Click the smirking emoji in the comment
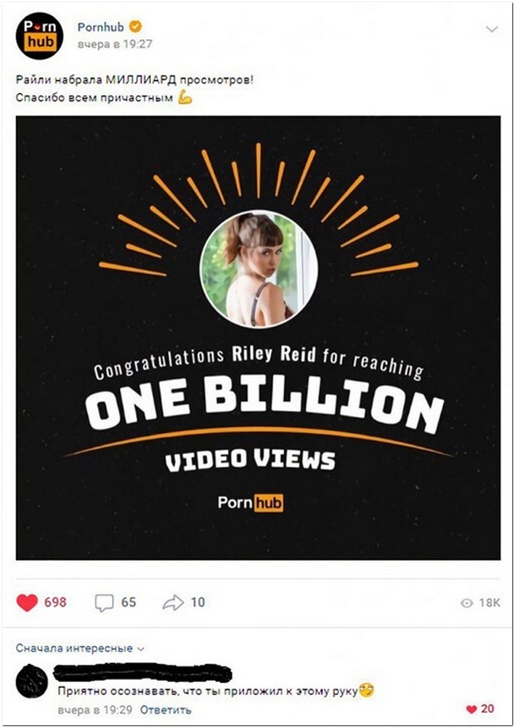The width and height of the screenshot is (515, 728). [x=366, y=690]
